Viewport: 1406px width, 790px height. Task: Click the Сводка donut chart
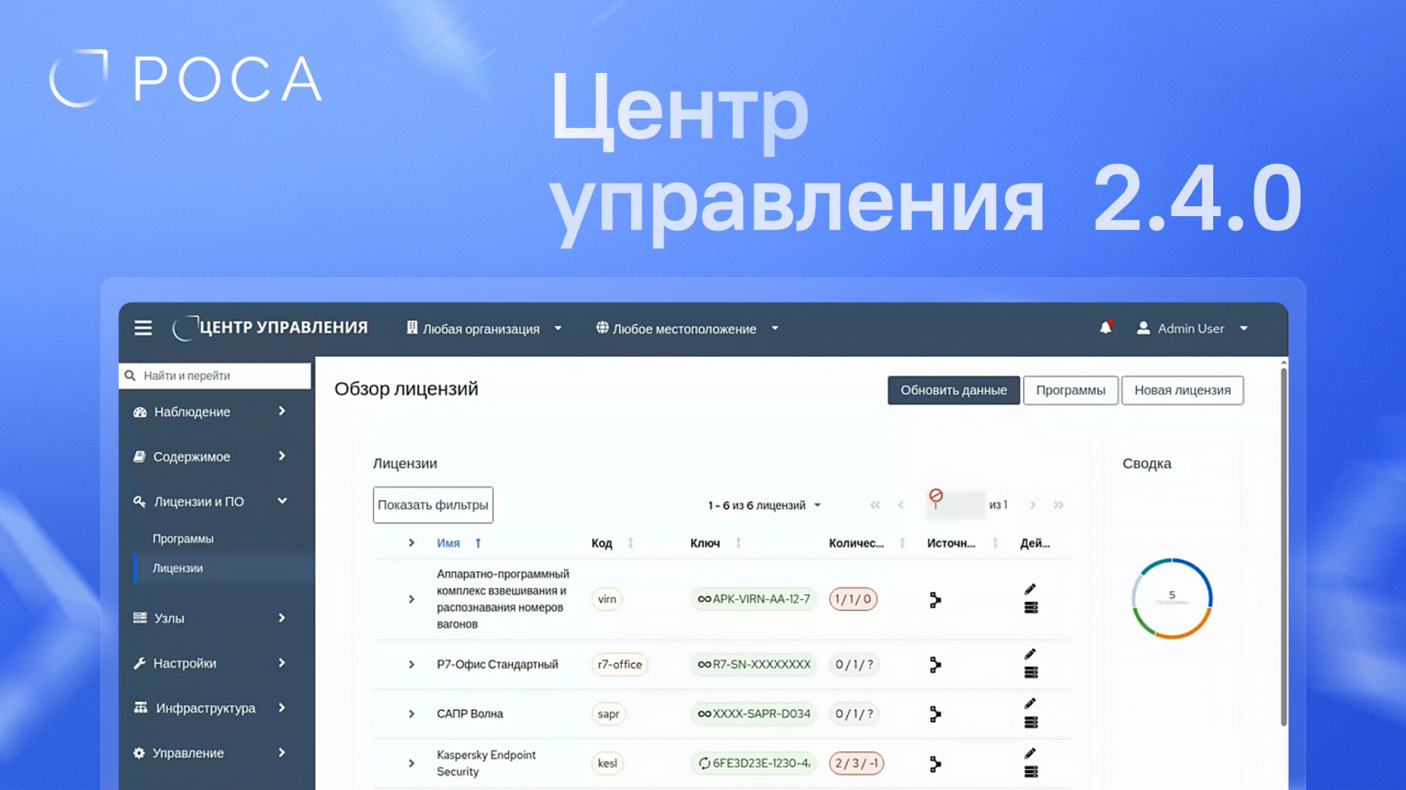tap(1172, 598)
